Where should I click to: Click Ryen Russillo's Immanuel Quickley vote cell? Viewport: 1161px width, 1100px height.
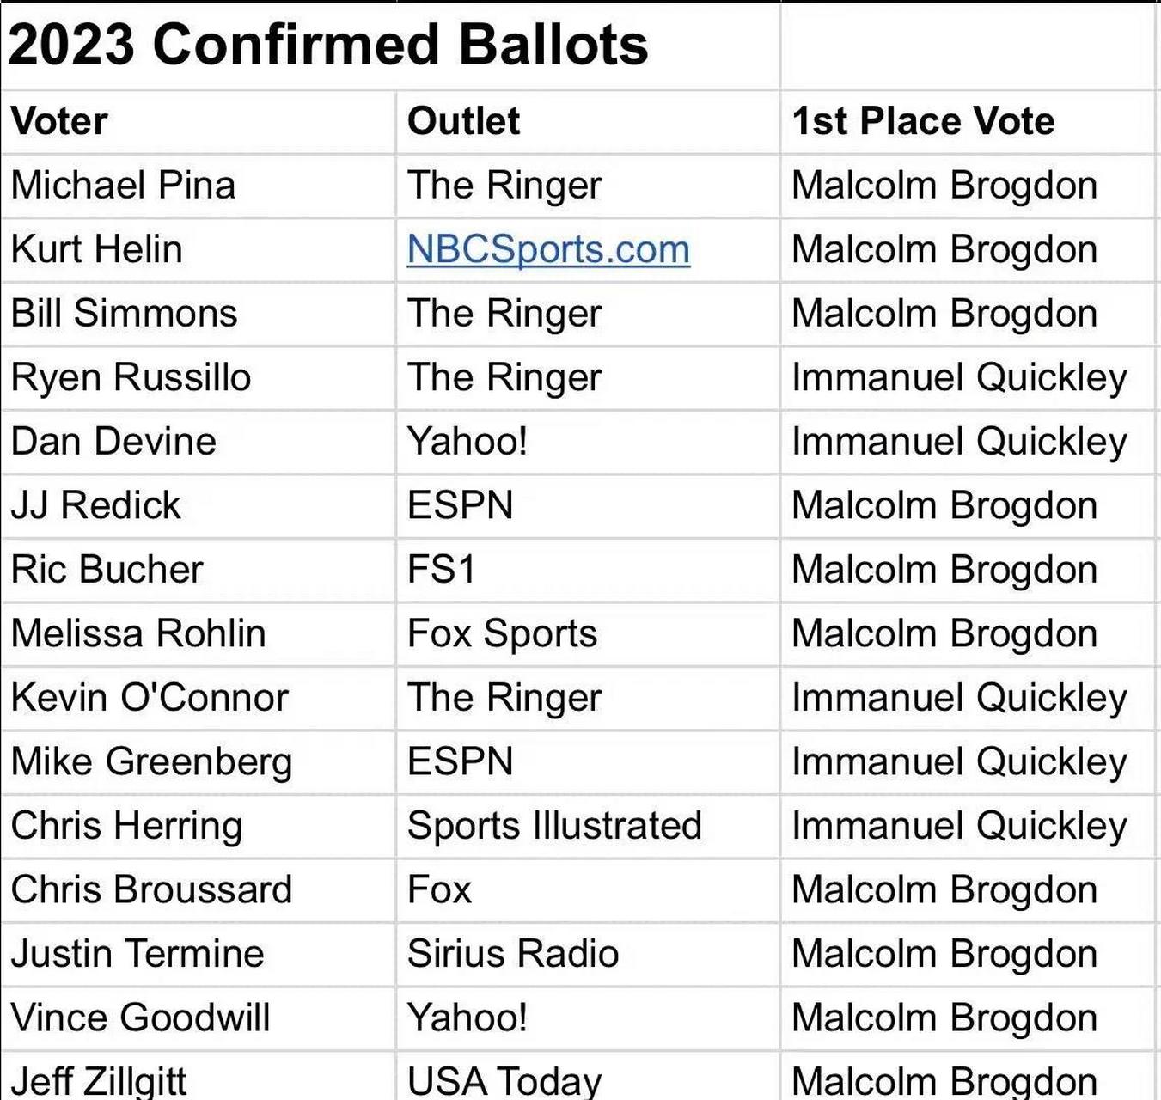click(959, 377)
